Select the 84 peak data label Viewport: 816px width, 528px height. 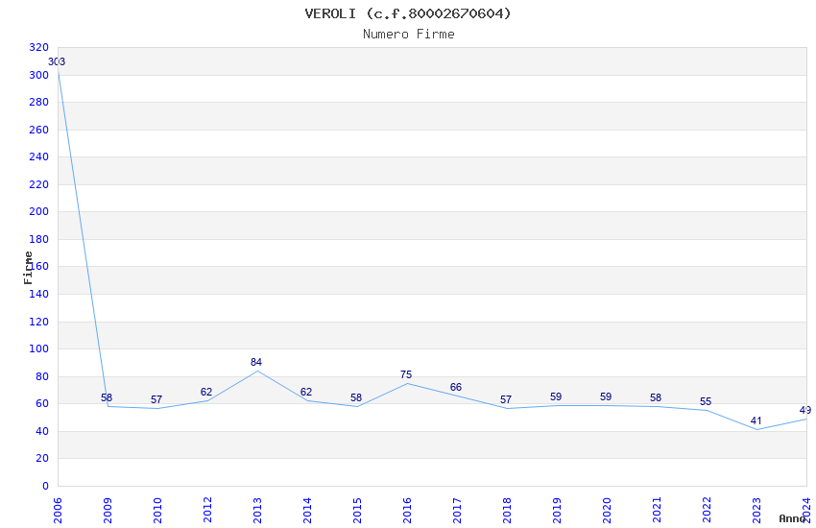click(x=256, y=362)
